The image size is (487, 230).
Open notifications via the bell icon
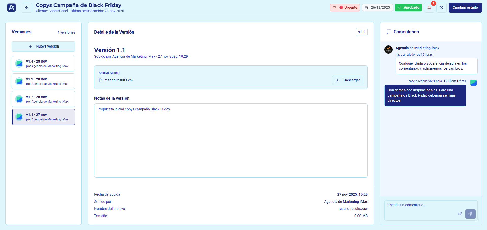pyautogui.click(x=429, y=8)
